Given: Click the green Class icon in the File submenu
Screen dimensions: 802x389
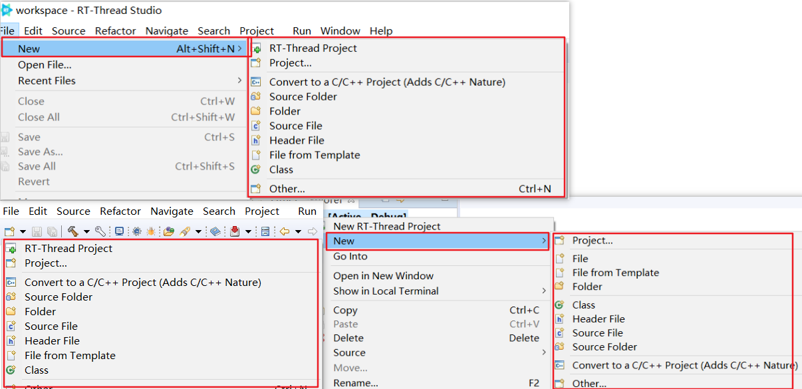Looking at the screenshot, I should 256,170.
